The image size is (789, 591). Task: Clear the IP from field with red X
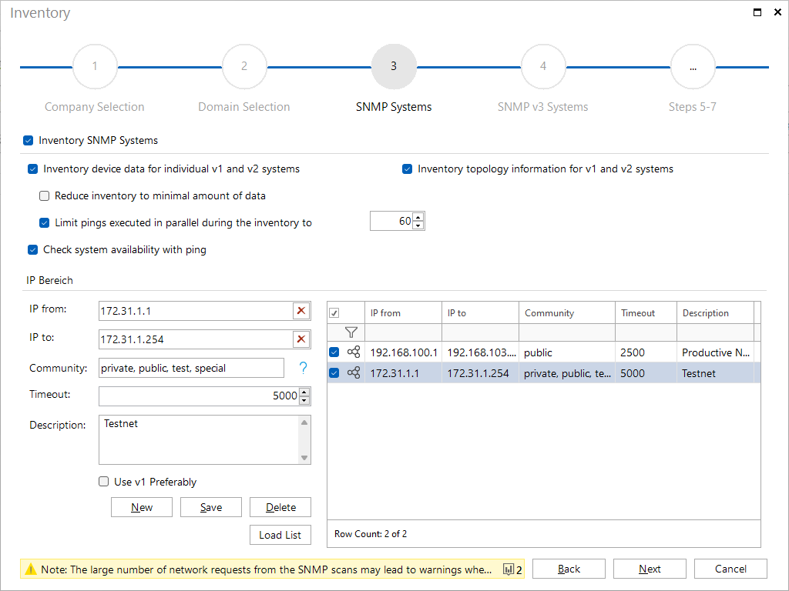(x=301, y=311)
